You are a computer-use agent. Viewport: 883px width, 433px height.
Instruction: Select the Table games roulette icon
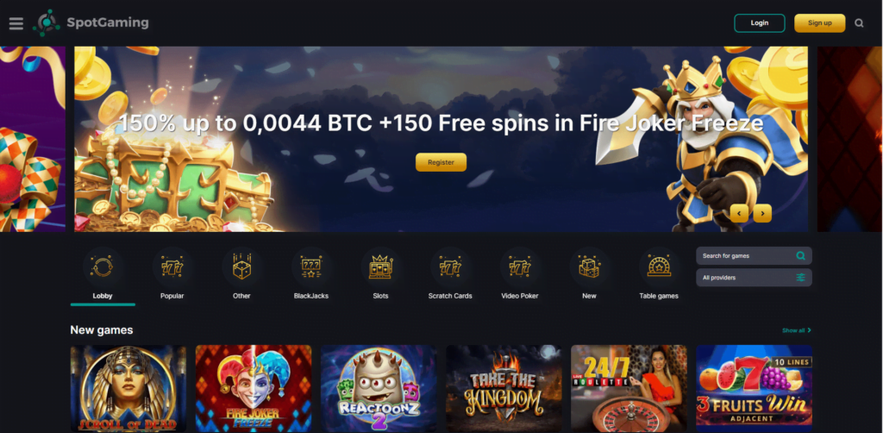pos(659,267)
